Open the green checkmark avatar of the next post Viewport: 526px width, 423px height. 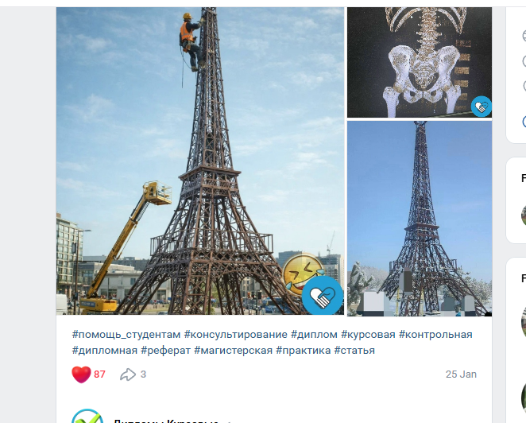point(87,417)
